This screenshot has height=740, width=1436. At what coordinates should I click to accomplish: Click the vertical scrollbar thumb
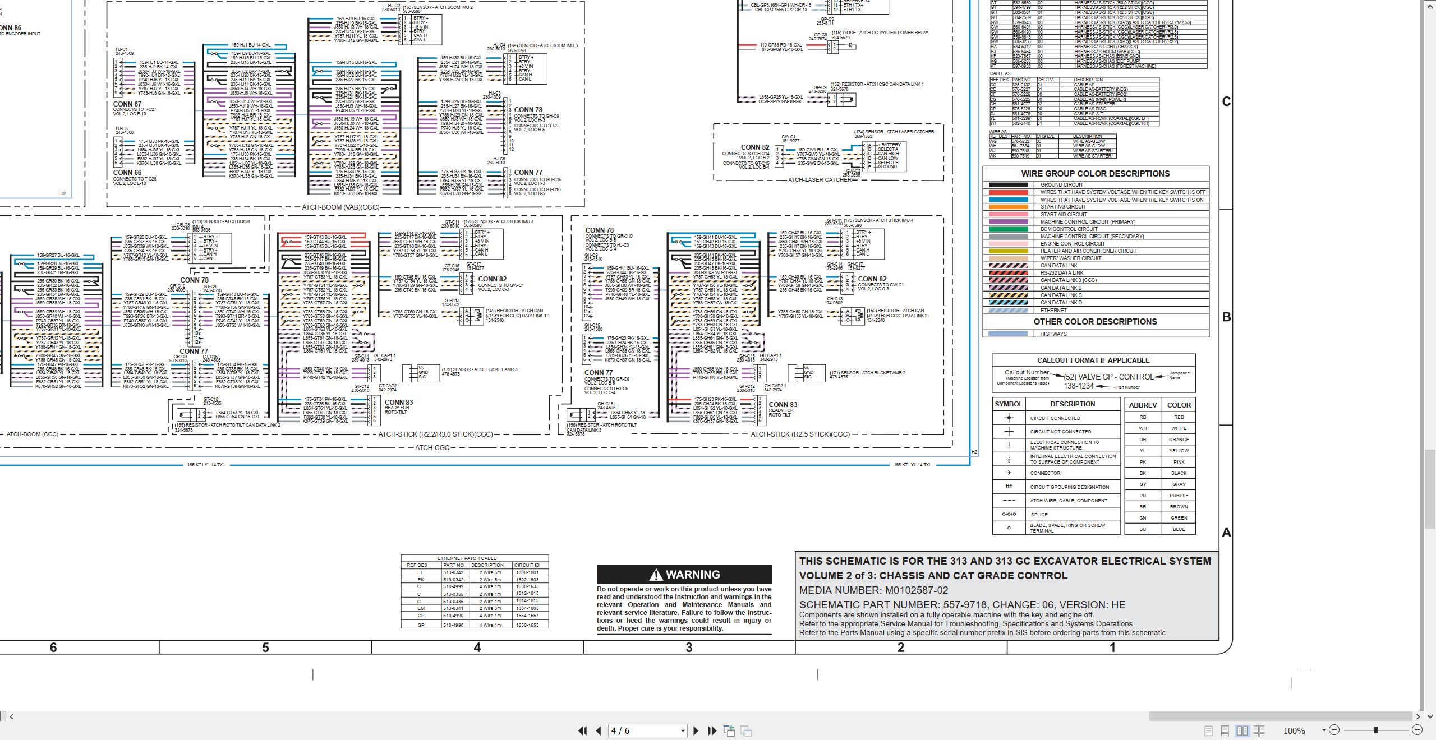tap(1430, 488)
